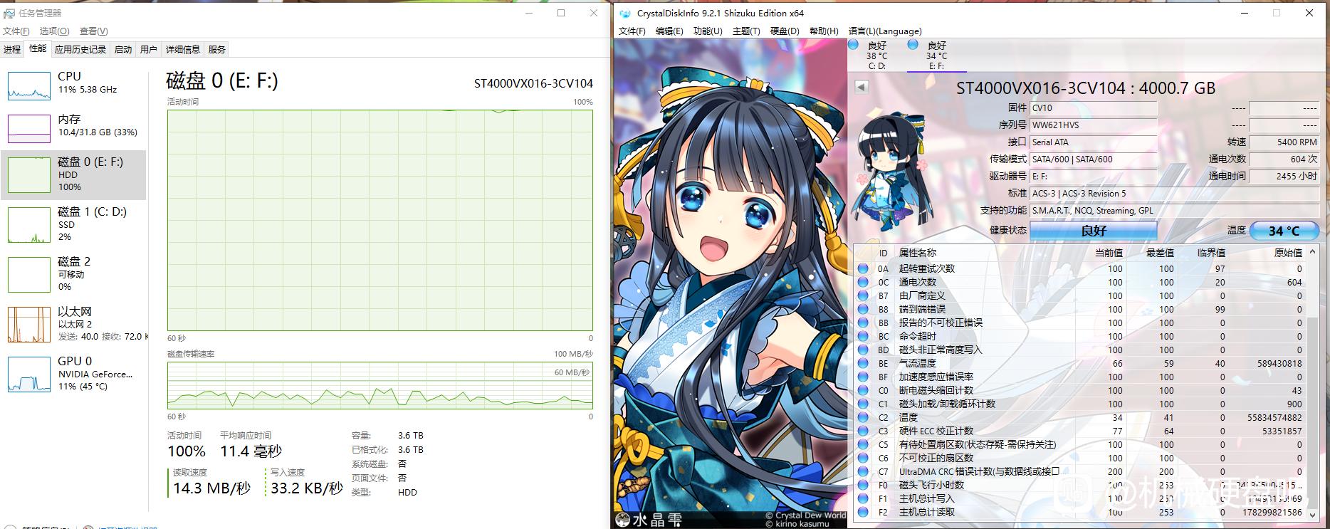Click status icon for C0 断电磁头缩回计数
The width and height of the screenshot is (1330, 529).
pyautogui.click(x=863, y=390)
